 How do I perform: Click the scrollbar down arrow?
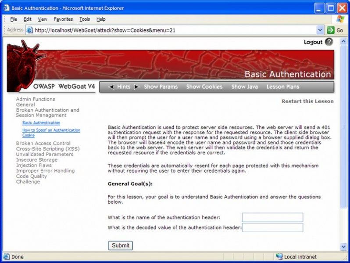[343, 247]
